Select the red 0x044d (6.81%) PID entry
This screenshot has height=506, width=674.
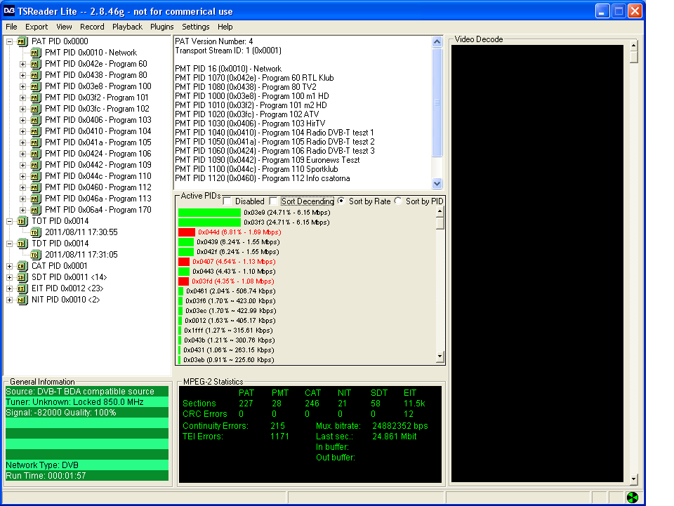[230, 232]
